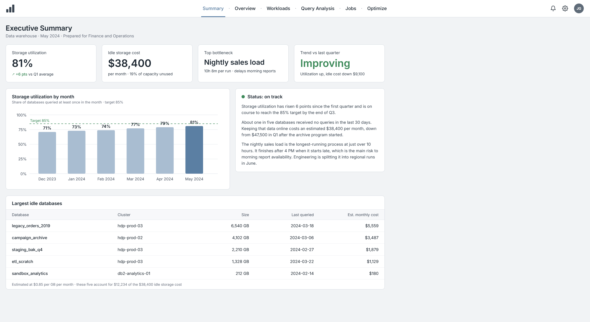Select the May 2024 utilization bar
The width and height of the screenshot is (590, 322).
(x=194, y=150)
